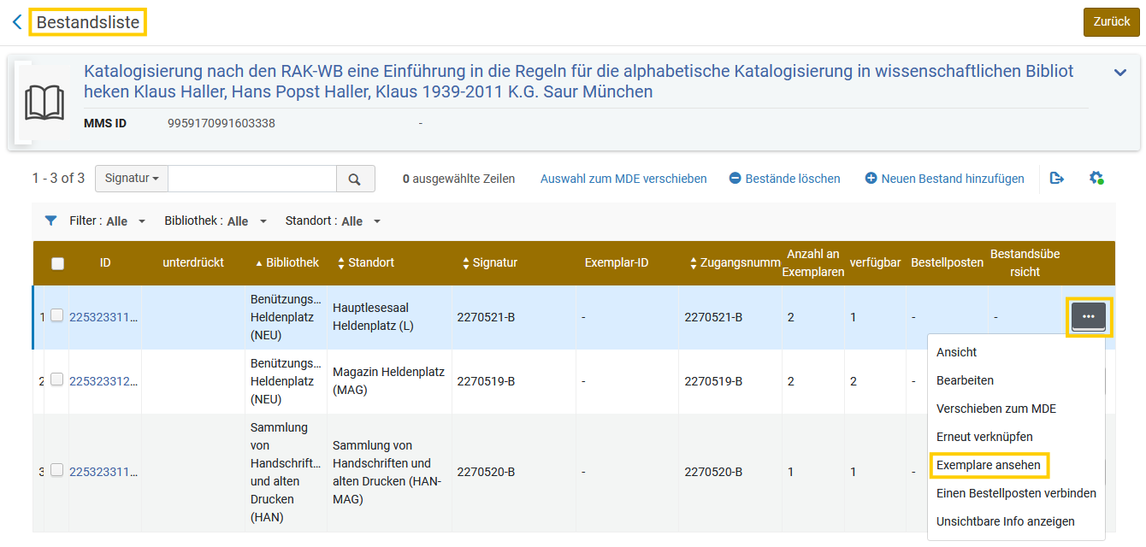The width and height of the screenshot is (1146, 547).
Task: Check the row for Hauptlesesaal Heldenplatz
Action: (56, 315)
